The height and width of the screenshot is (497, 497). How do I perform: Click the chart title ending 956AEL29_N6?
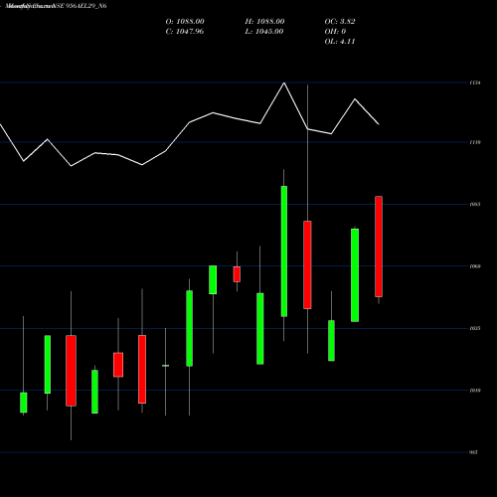[x=57, y=6]
